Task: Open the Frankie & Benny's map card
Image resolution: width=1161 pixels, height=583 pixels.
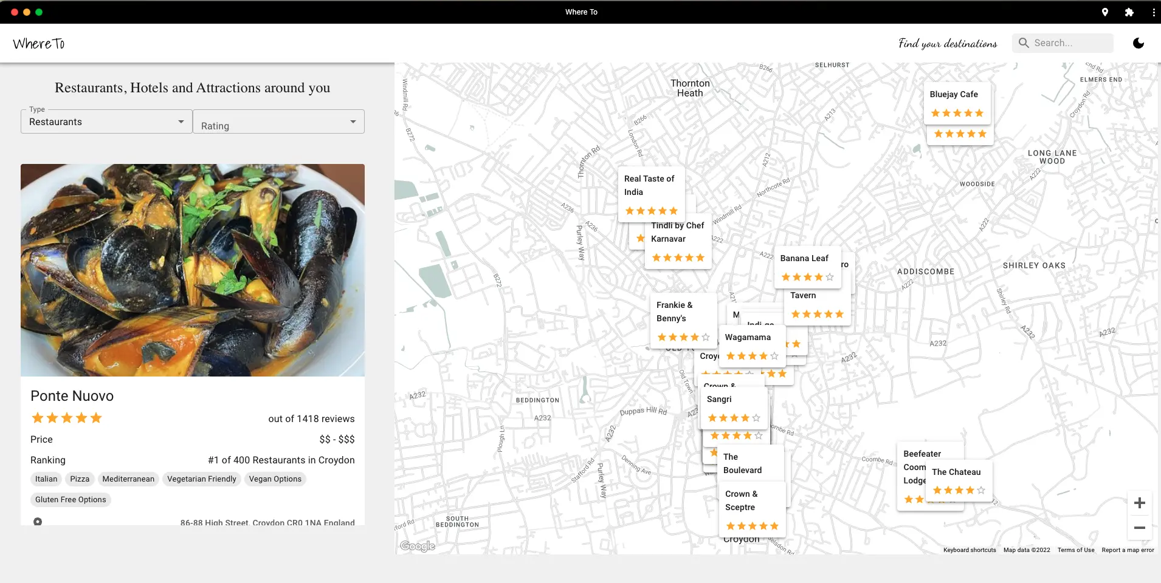Action: tap(683, 321)
